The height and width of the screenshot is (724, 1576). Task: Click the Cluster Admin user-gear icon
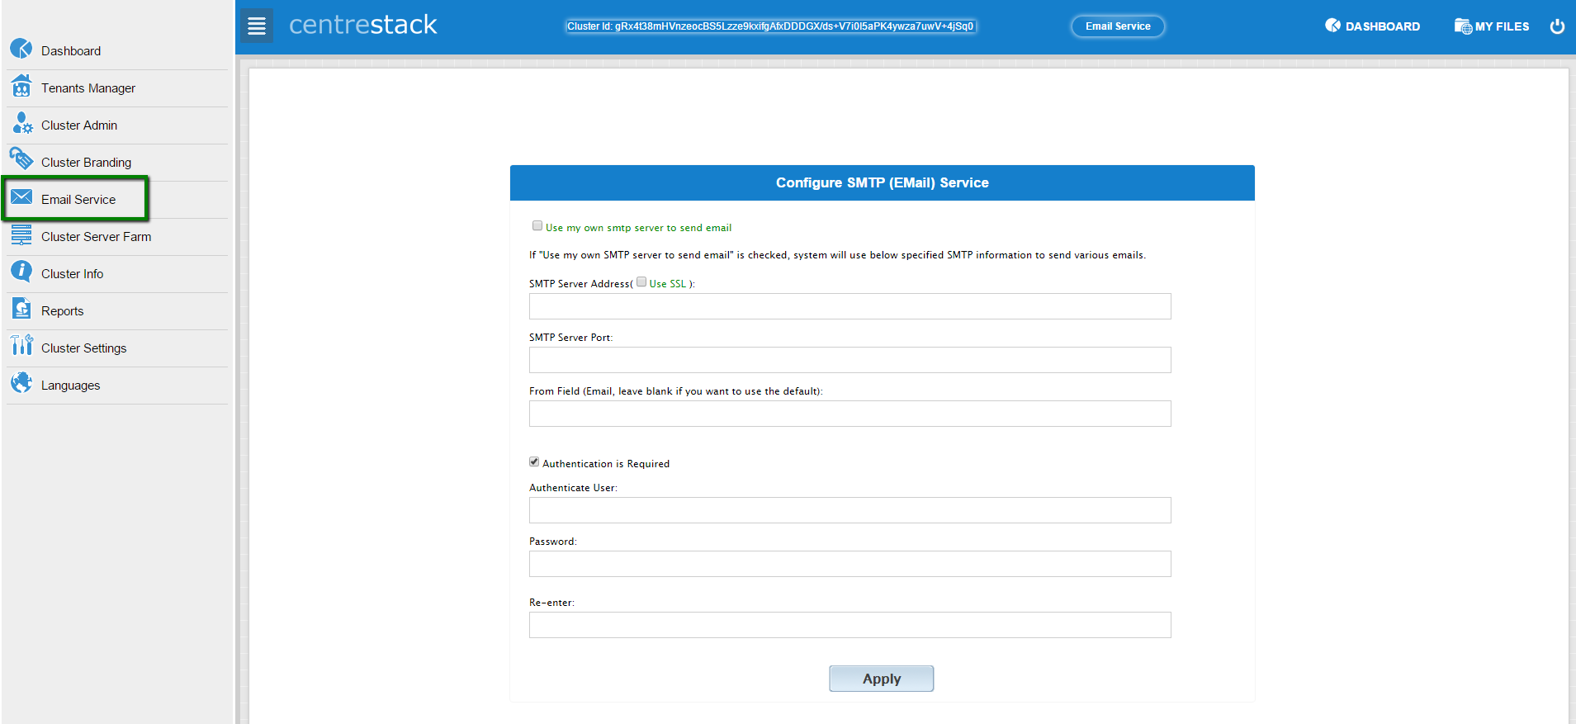21,123
